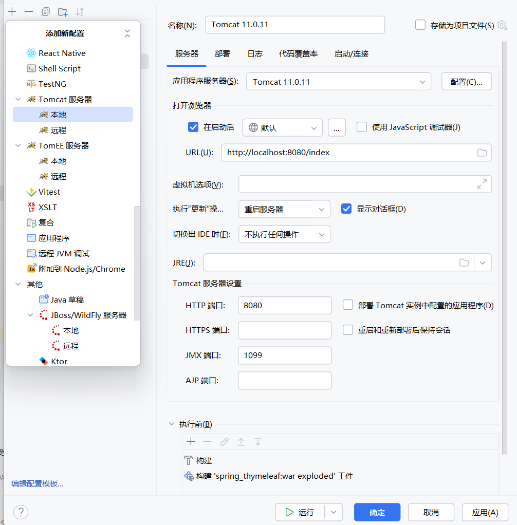The width and height of the screenshot is (517, 525).
Task: Switch to the 代码覆盖率 tab
Action: 298,53
